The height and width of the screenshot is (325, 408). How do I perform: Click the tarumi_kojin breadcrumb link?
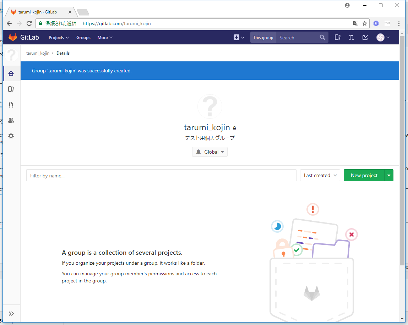pos(38,53)
